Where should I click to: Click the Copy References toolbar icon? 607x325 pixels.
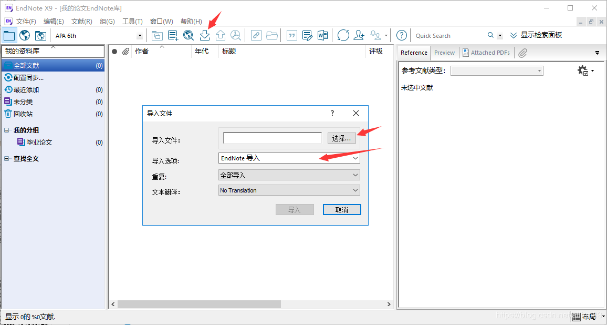click(156, 35)
